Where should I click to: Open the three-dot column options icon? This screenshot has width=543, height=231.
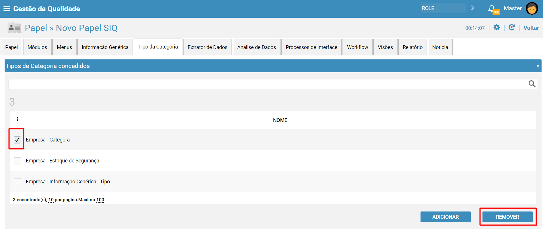pyautogui.click(x=17, y=119)
